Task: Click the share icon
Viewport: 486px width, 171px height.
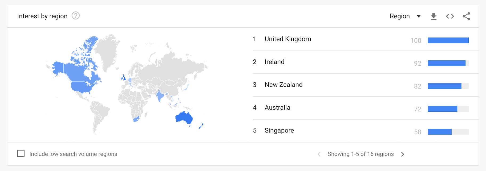Action: click(x=466, y=16)
